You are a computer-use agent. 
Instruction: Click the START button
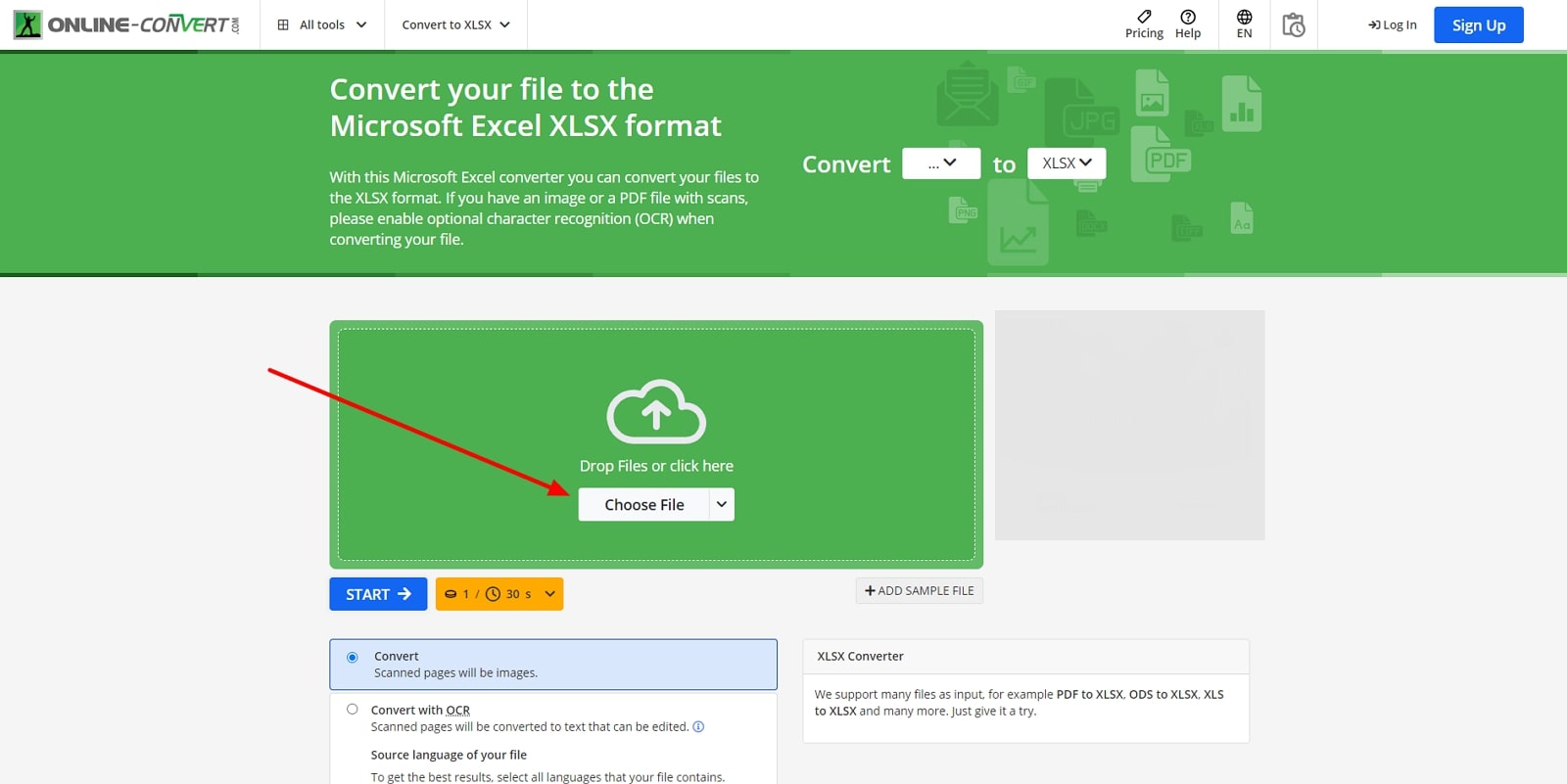click(378, 594)
